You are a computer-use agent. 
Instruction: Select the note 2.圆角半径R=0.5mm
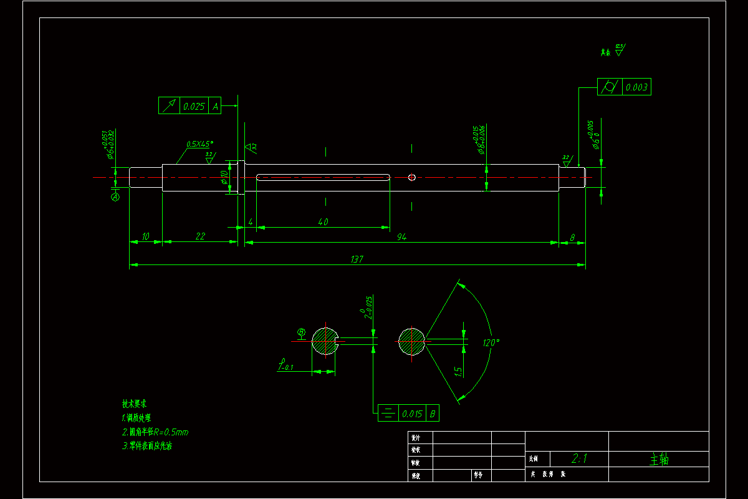point(155,432)
